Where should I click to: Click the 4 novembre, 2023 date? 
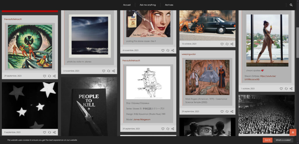click(x=131, y=50)
